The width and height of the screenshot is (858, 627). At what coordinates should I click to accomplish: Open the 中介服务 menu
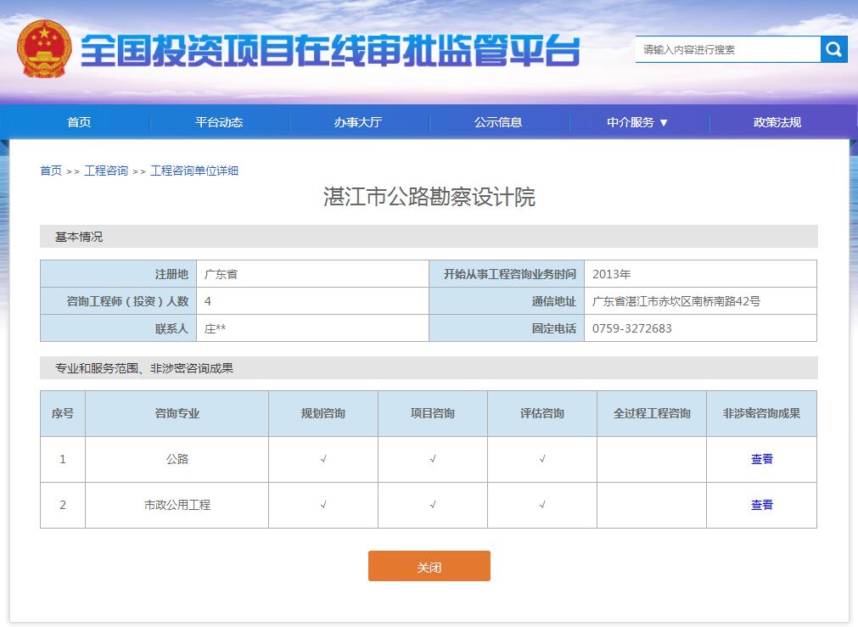click(631, 121)
